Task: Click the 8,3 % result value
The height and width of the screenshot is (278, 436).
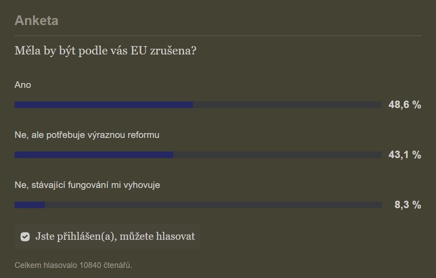Action: coord(408,205)
